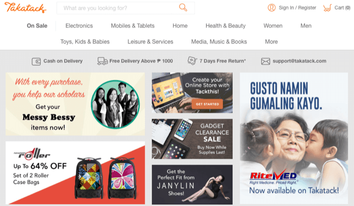Click the user profile icon
Screen dimensions: 354x206
272,8
